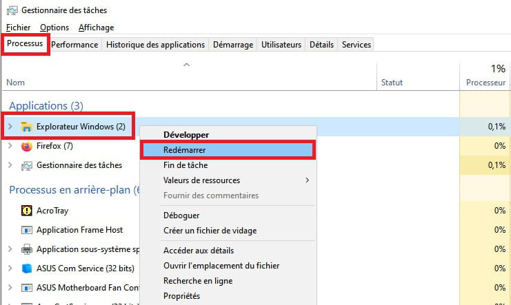Open the Utilisateurs tab
Screen dimensions: 511x305
click(x=281, y=45)
